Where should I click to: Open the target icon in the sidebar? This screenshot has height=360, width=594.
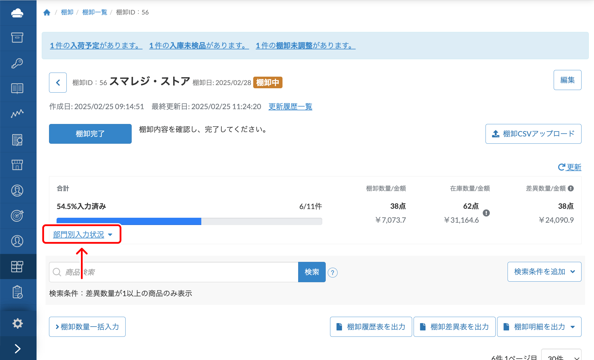pyautogui.click(x=17, y=216)
